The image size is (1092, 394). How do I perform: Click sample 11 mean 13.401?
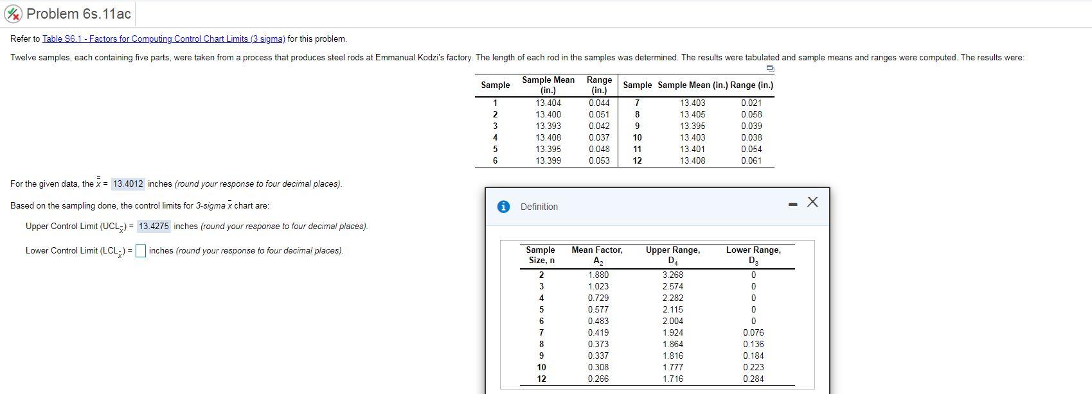coord(692,149)
